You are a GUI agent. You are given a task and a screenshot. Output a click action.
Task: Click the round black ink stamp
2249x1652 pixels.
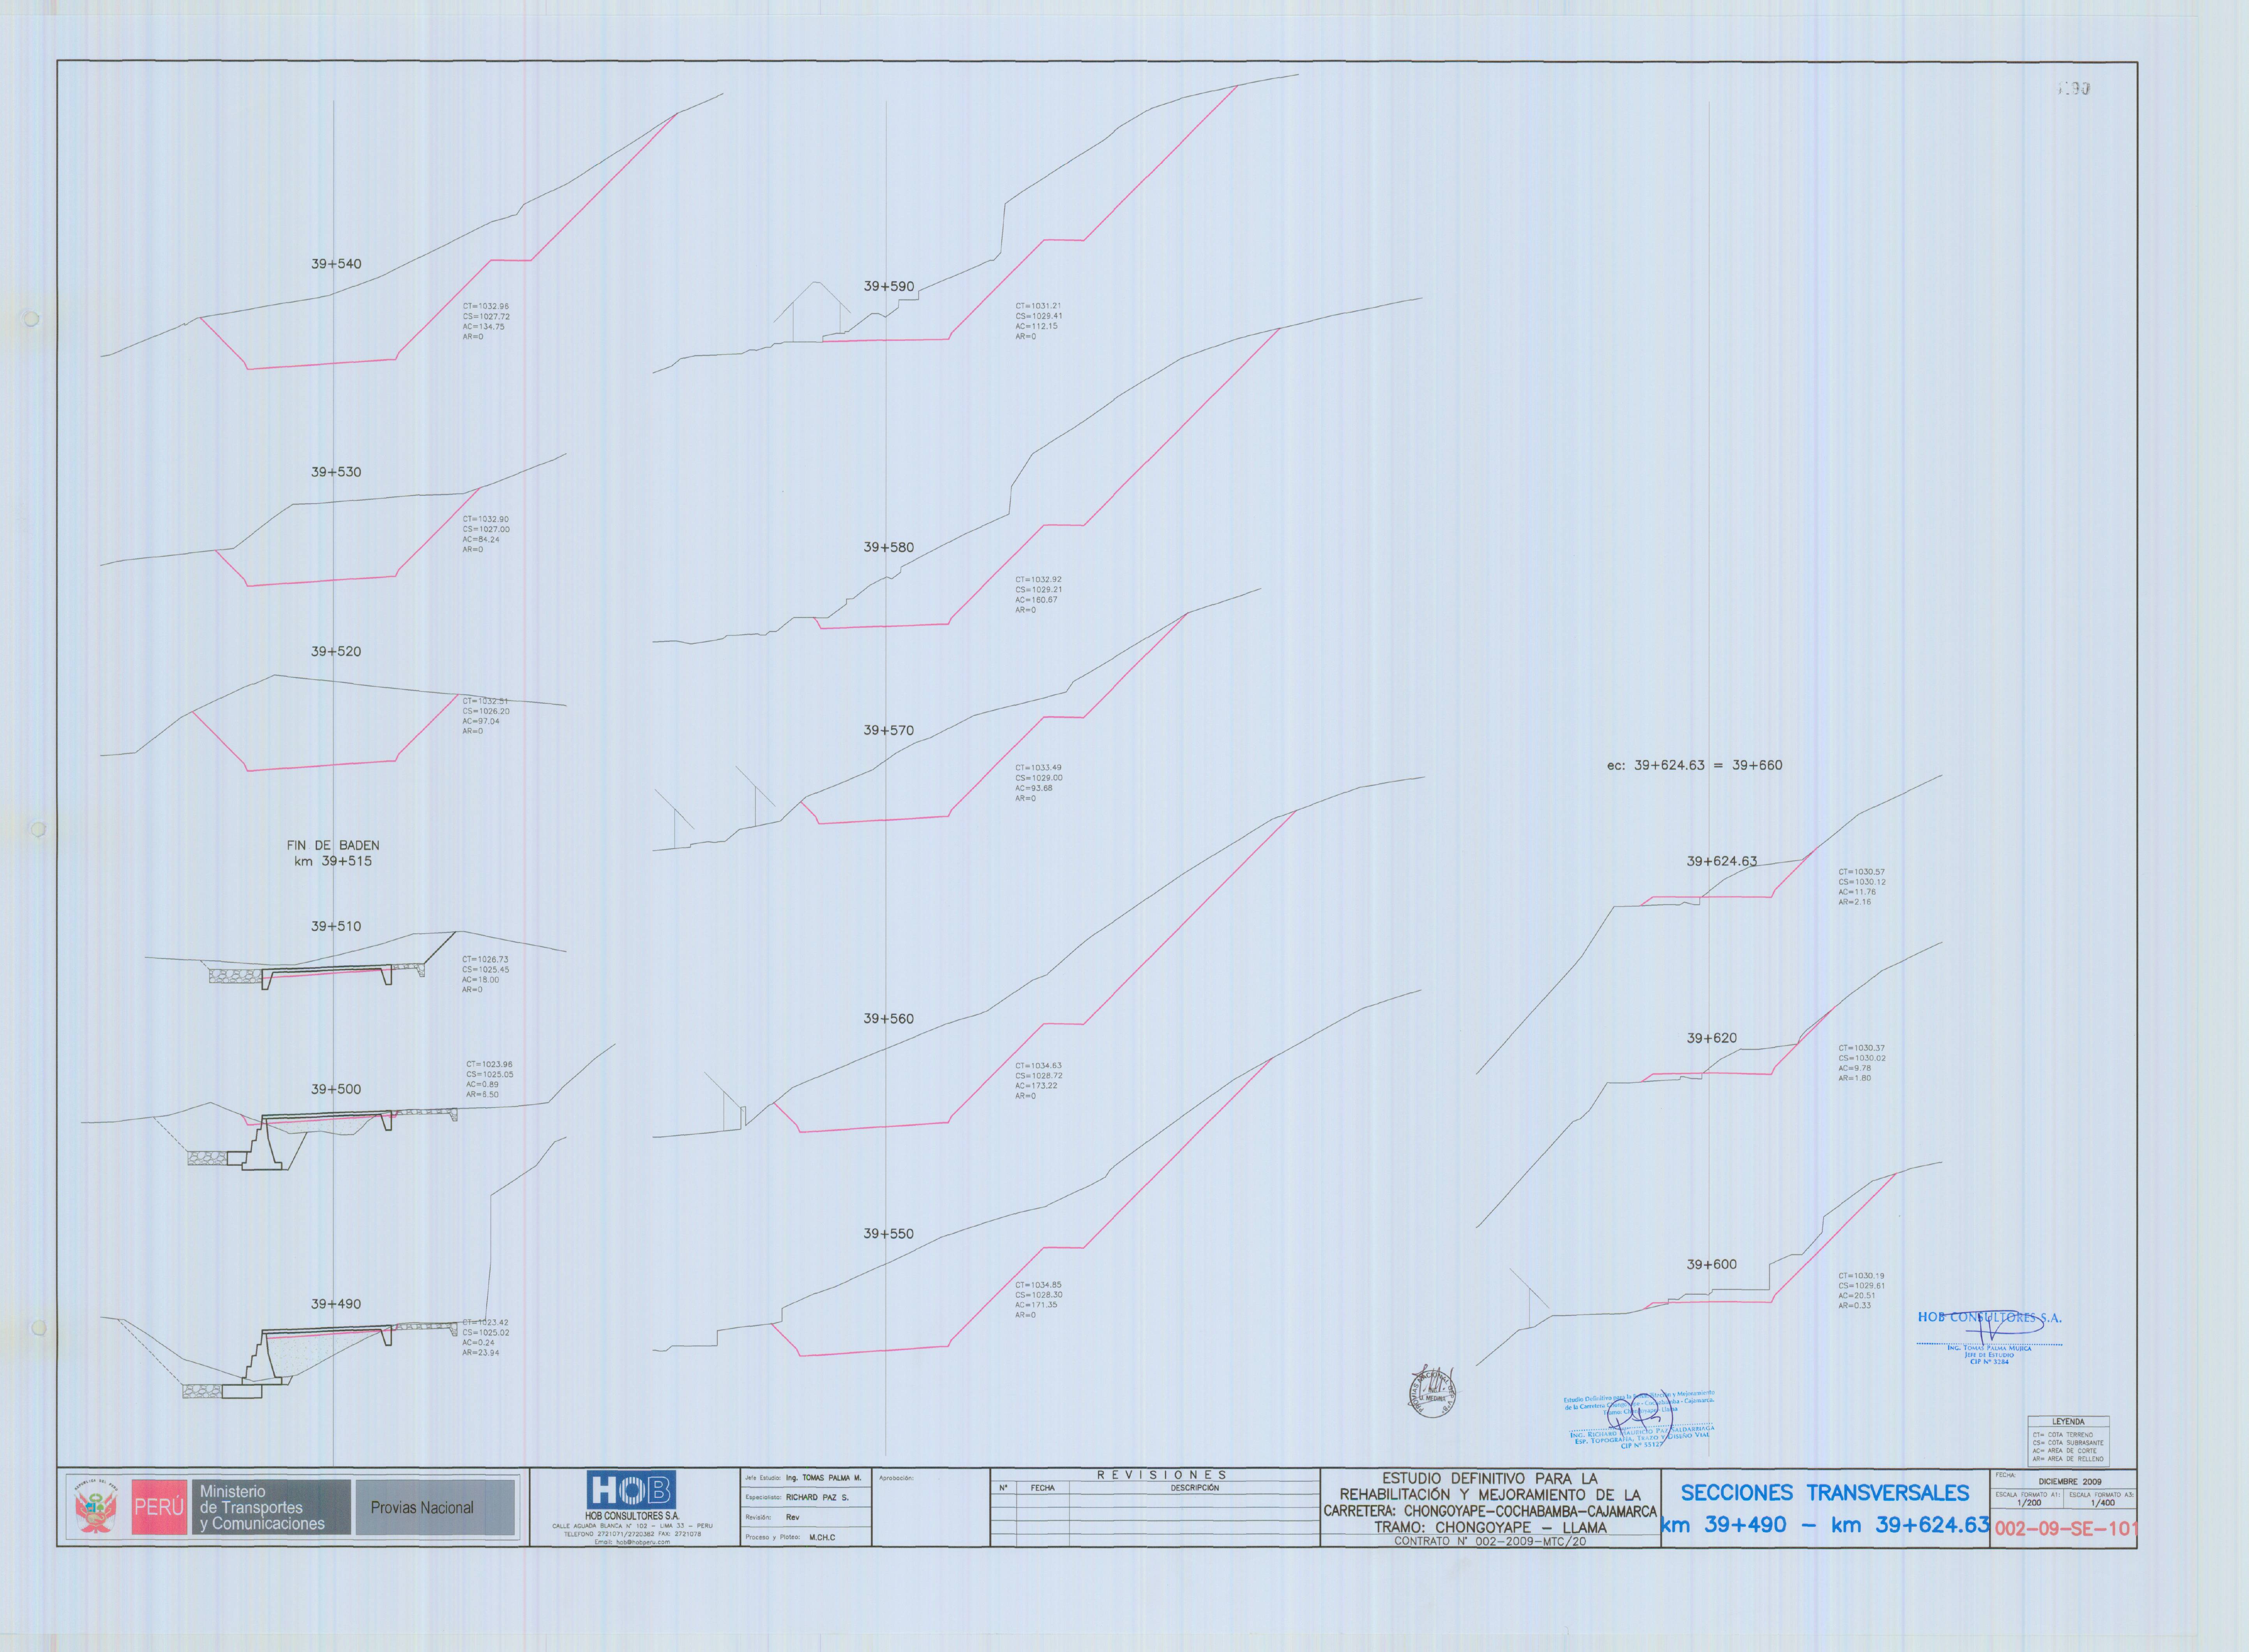pyautogui.click(x=1431, y=1393)
